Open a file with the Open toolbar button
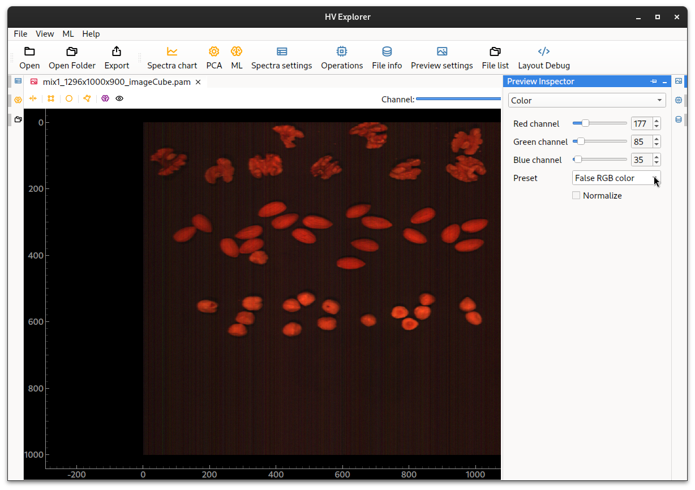This screenshot has width=695, height=490. point(29,58)
